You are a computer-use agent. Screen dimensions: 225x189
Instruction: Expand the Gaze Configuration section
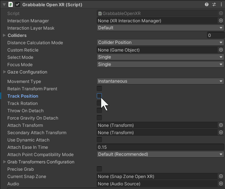[4, 72]
